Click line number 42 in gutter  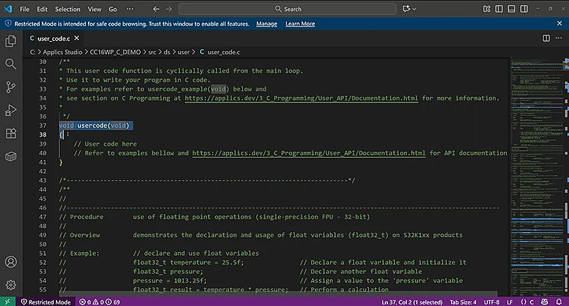click(43, 171)
